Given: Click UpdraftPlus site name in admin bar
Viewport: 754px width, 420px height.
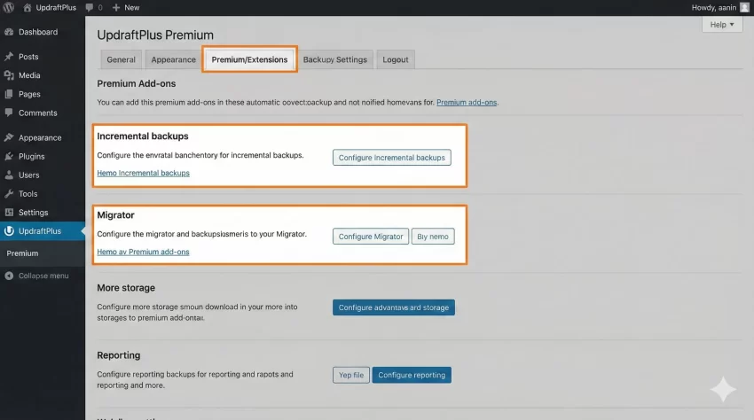Looking at the screenshot, I should pos(56,7).
